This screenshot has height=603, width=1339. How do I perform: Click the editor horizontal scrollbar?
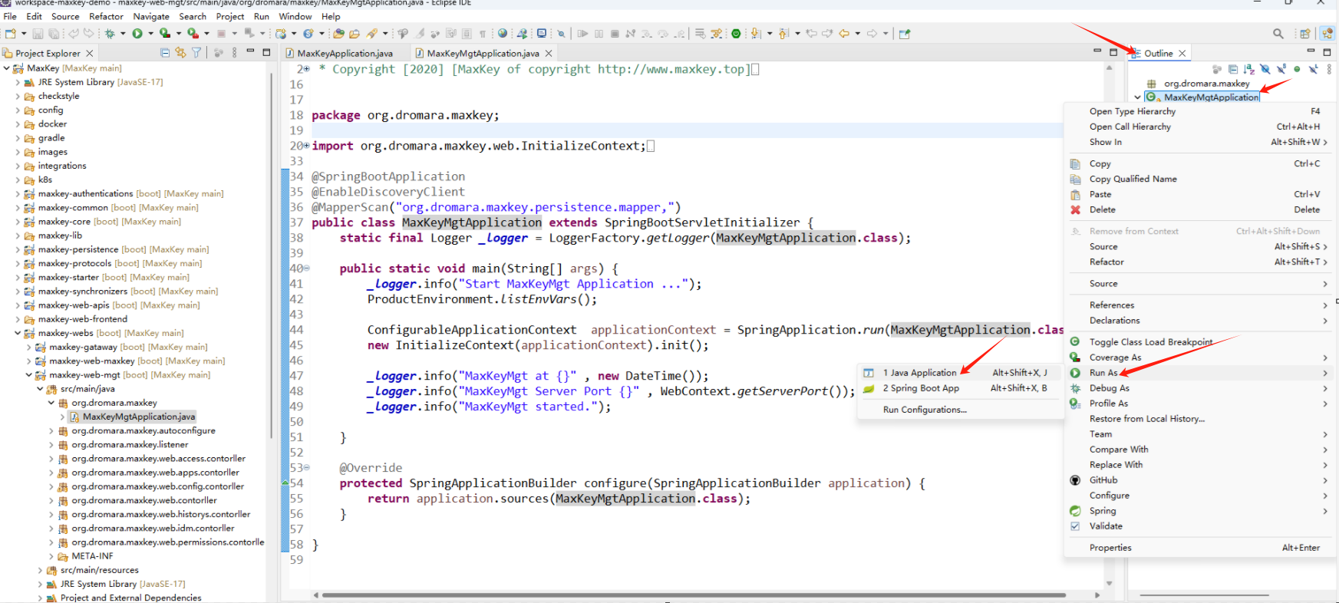(x=694, y=595)
